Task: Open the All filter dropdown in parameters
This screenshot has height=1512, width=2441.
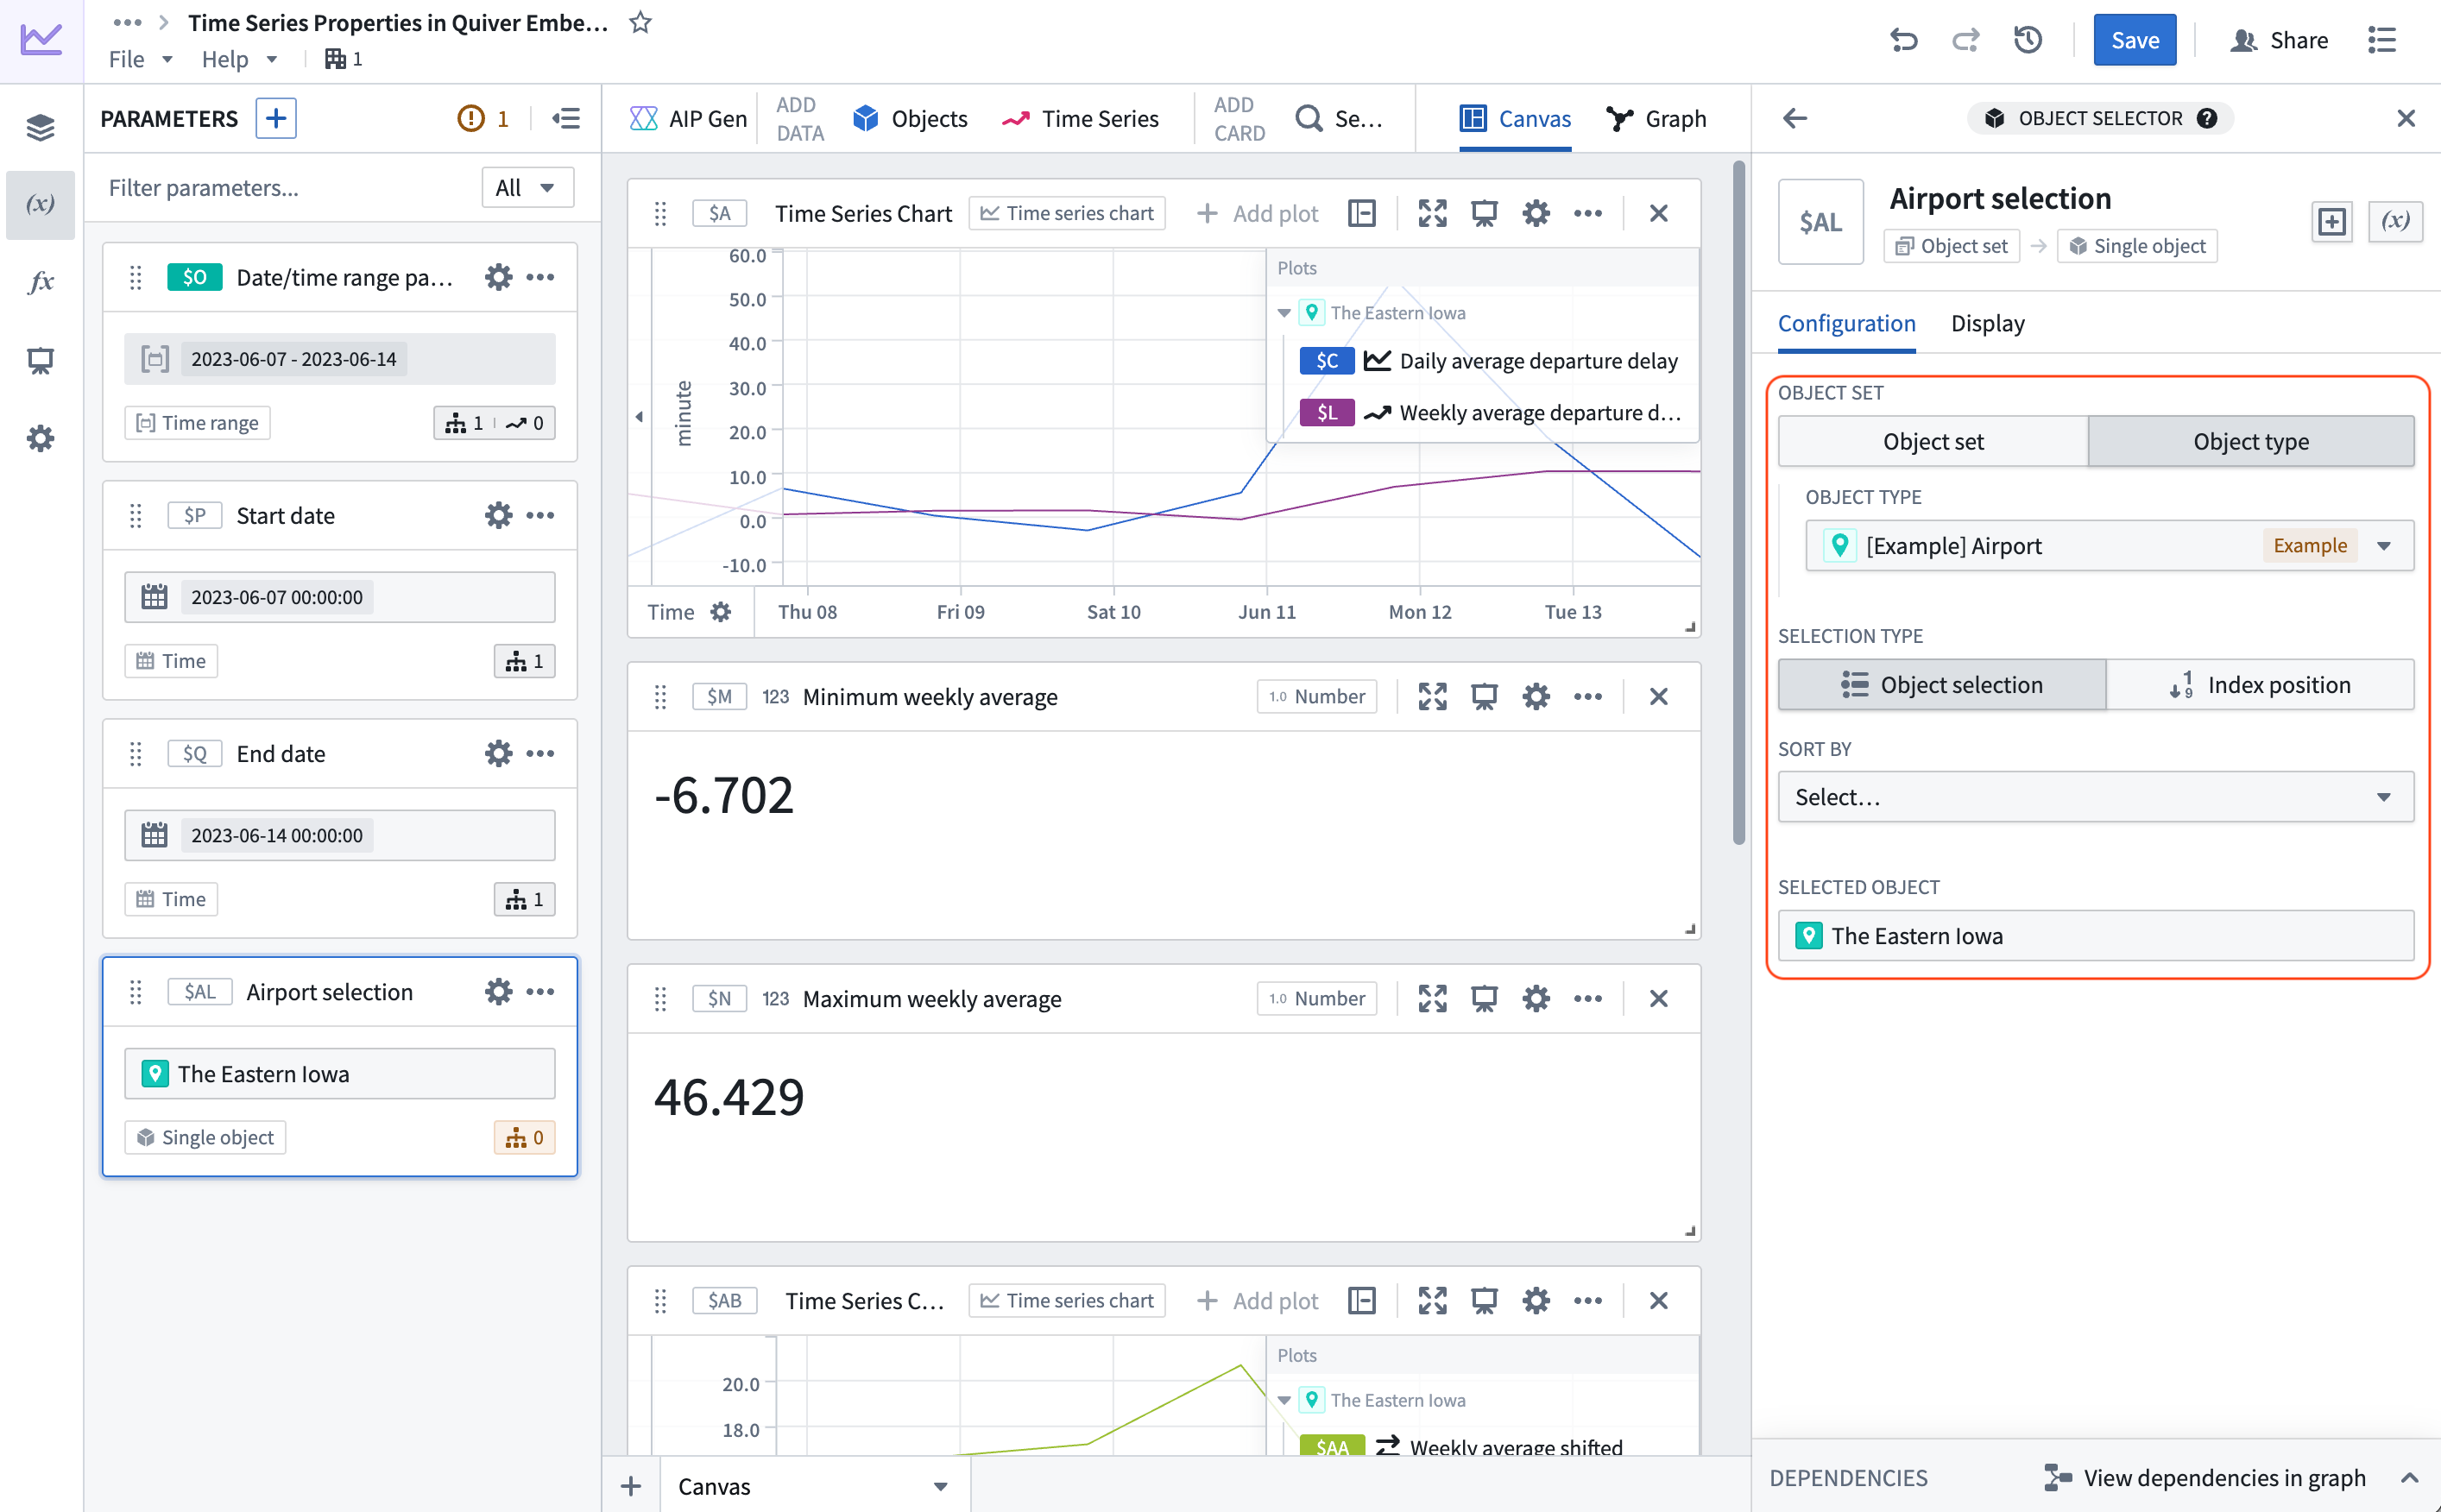Action: tap(526, 187)
